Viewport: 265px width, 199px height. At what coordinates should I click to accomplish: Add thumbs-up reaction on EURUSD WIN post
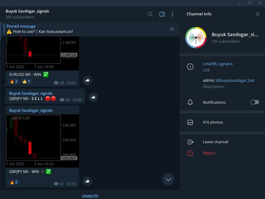click(26, 81)
